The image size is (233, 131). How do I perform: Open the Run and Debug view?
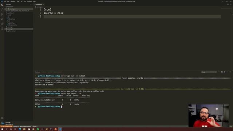[2, 19]
